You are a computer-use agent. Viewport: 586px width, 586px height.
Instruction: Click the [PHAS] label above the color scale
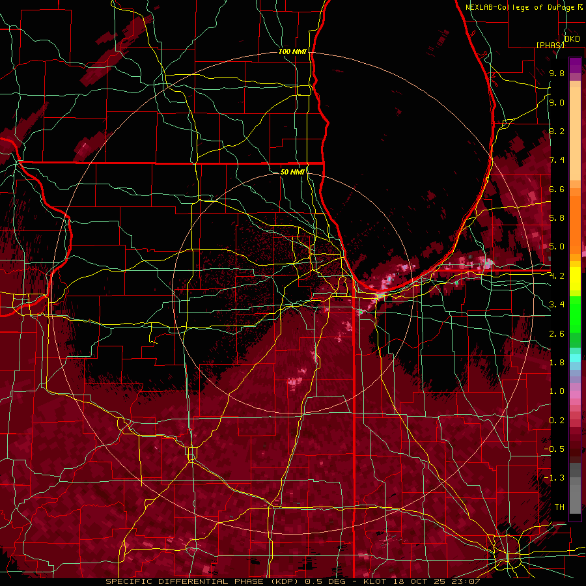(x=550, y=45)
